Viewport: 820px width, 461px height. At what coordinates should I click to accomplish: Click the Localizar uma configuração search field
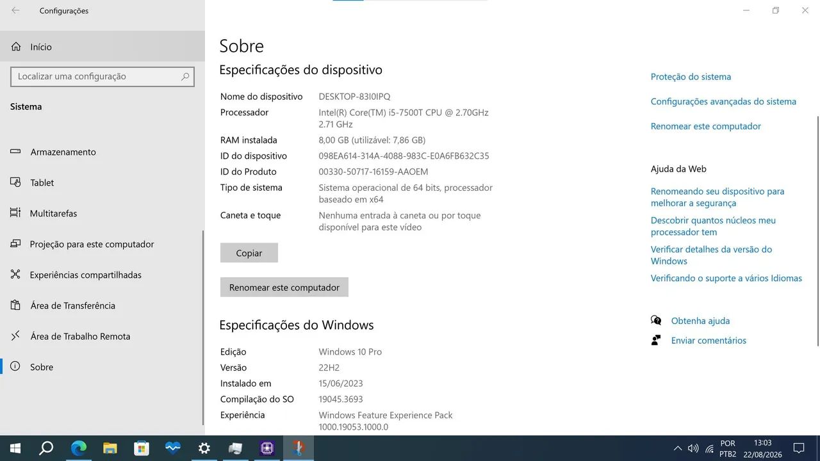pyautogui.click(x=102, y=76)
